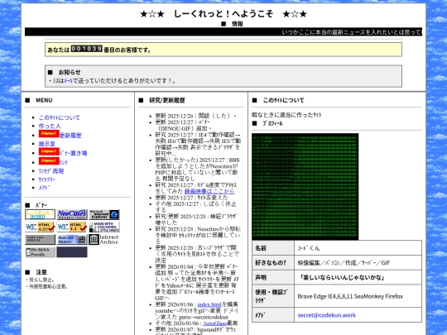The height and width of the screenshot is (335, 447).
Task: Open the 展示室 menu link
Action: pos(47,144)
